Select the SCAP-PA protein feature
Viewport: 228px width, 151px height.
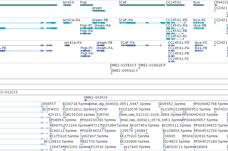coord(141,45)
